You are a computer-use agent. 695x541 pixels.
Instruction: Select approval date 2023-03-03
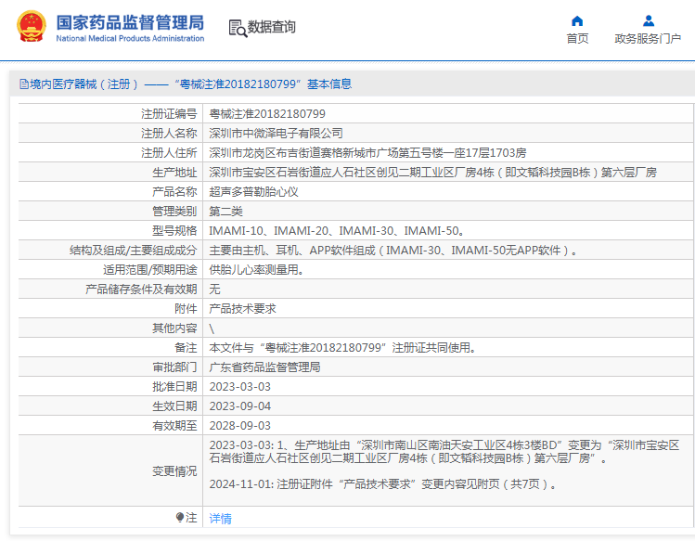click(x=239, y=387)
